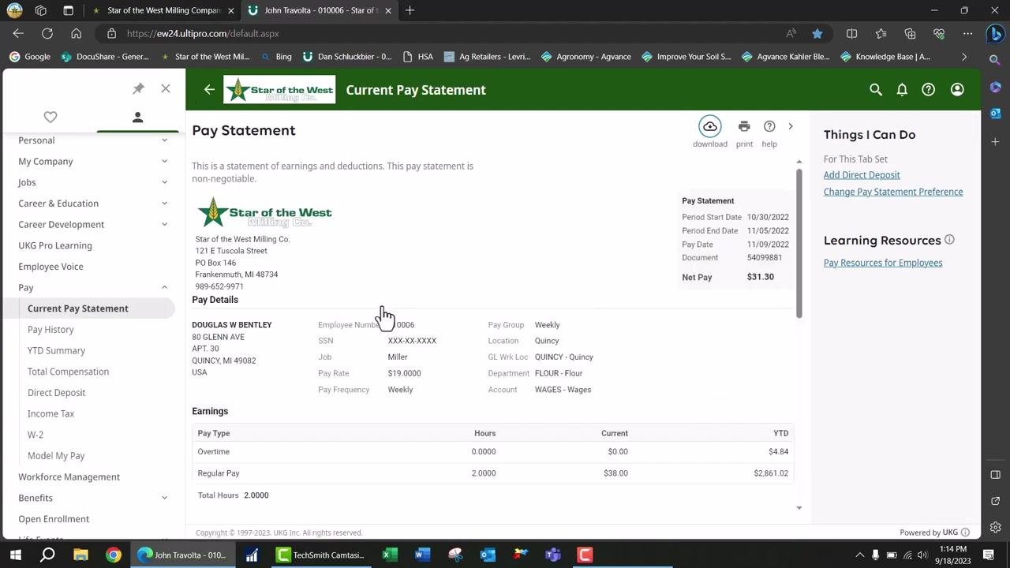Open Word from the taskbar

[421, 555]
